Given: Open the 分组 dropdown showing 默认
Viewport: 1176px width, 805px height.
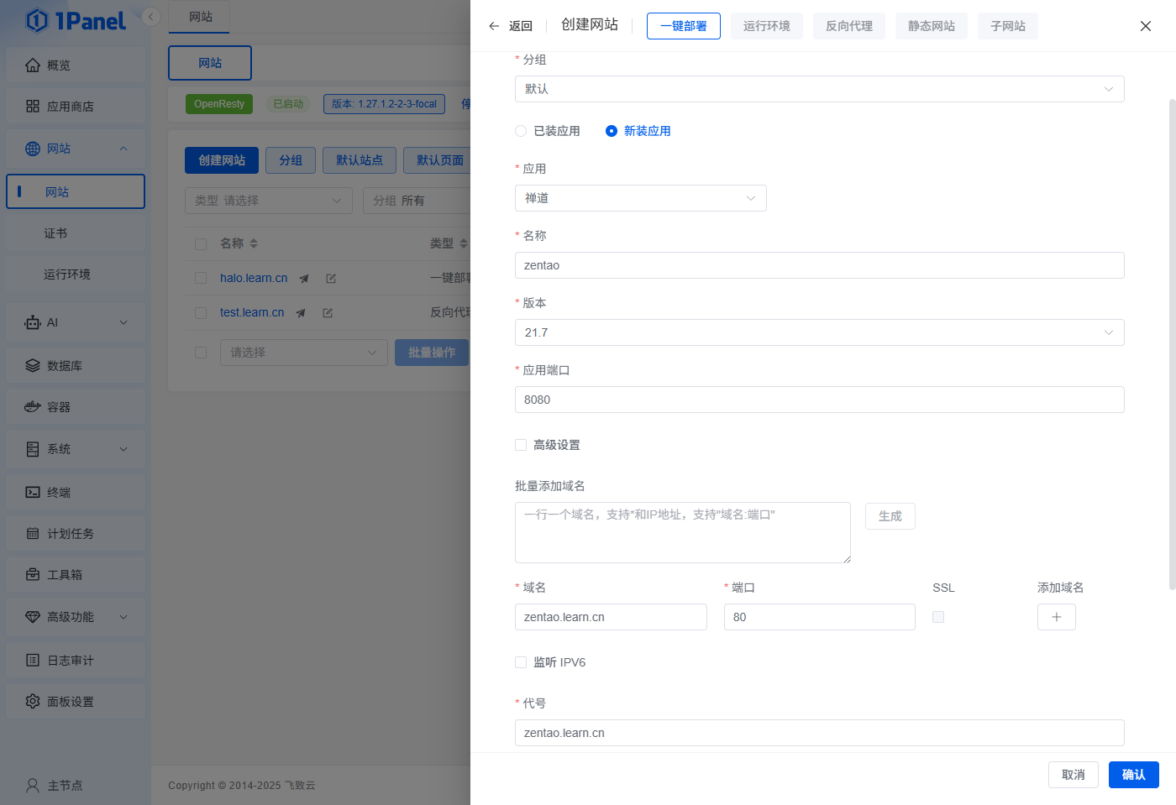Looking at the screenshot, I should pyautogui.click(x=819, y=88).
